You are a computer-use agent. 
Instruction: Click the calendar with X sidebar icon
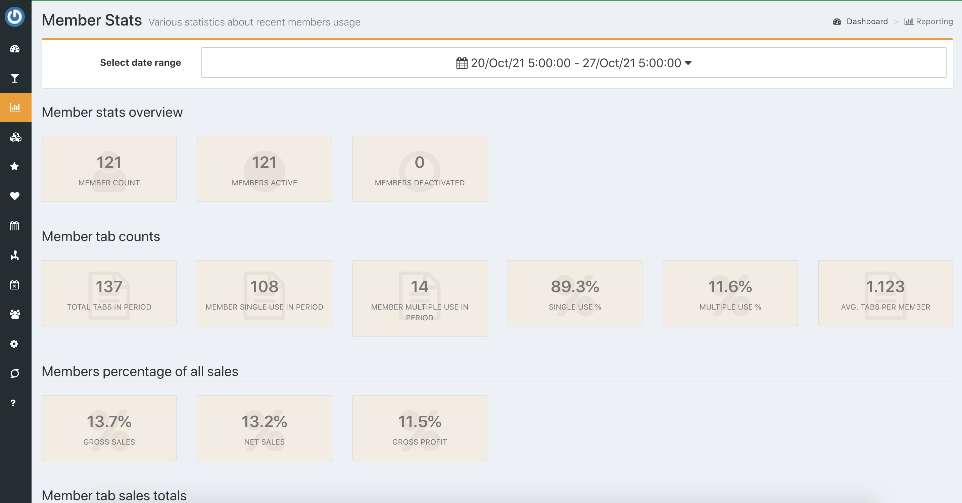(x=15, y=285)
